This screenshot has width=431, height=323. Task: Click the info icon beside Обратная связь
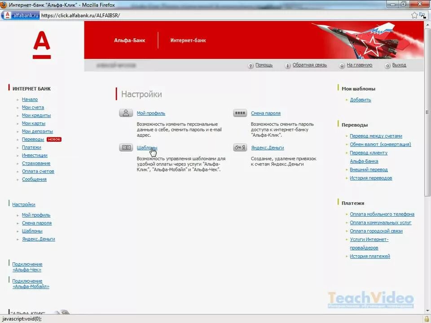(287, 65)
